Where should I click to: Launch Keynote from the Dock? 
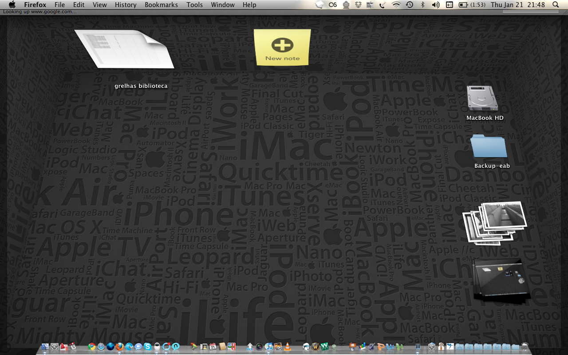click(x=352, y=346)
